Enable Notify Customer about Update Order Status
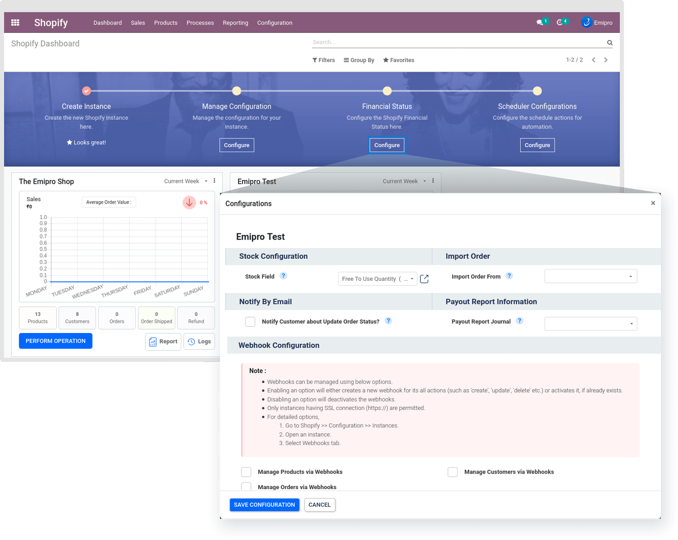Viewport: 678px width, 540px height. tap(250, 321)
